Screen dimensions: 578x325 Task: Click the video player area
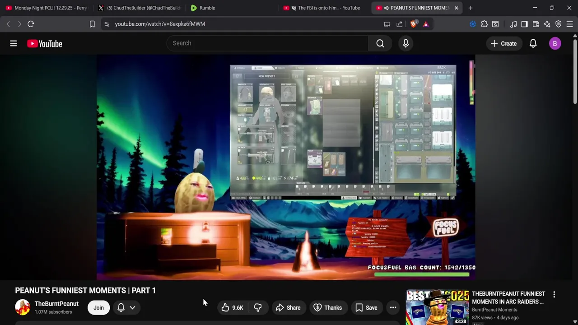pos(285,167)
